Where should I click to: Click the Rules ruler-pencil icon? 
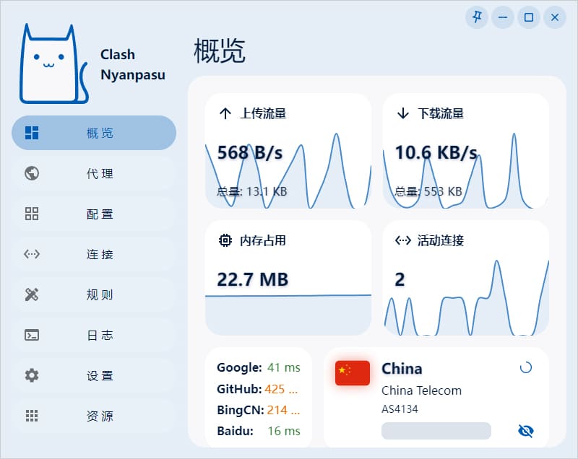click(x=32, y=294)
